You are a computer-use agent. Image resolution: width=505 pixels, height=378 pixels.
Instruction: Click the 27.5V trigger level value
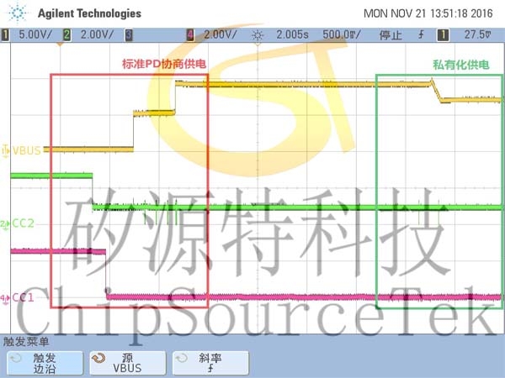coord(478,34)
